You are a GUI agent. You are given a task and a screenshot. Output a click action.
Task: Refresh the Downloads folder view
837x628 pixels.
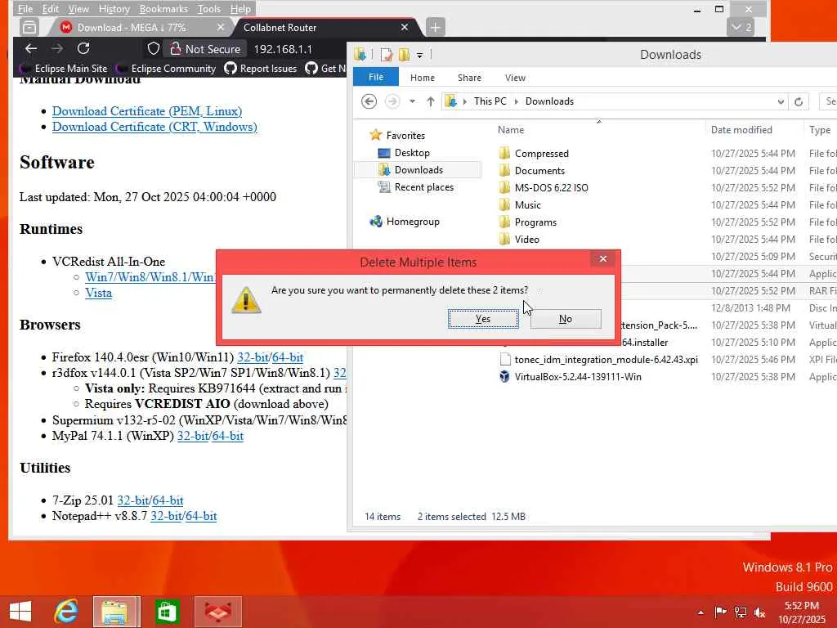coord(799,101)
